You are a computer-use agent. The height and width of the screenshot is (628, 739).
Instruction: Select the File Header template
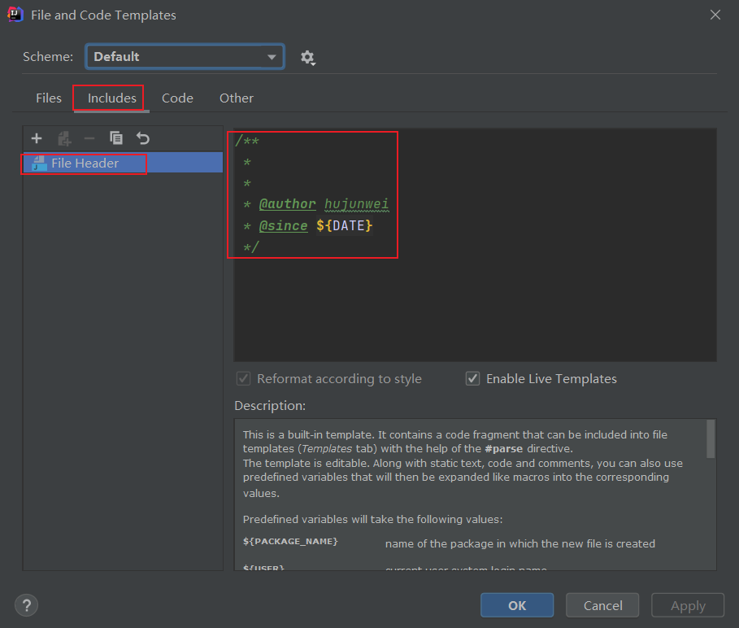[123, 163]
